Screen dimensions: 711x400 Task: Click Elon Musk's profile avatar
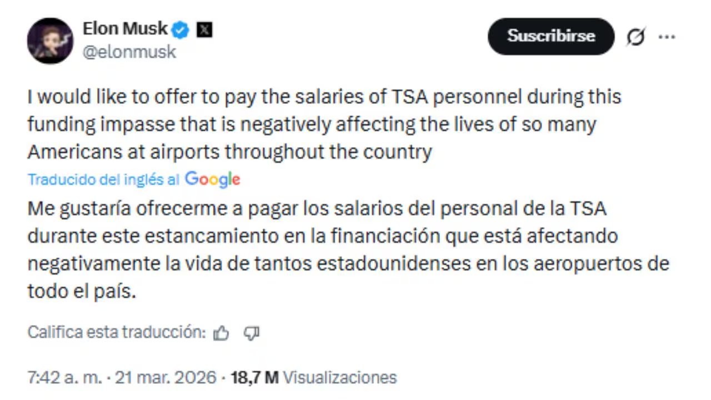pyautogui.click(x=50, y=41)
